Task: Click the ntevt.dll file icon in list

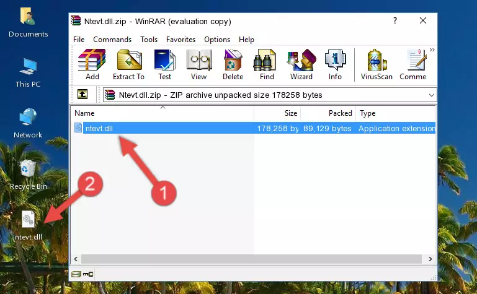Action: point(78,128)
